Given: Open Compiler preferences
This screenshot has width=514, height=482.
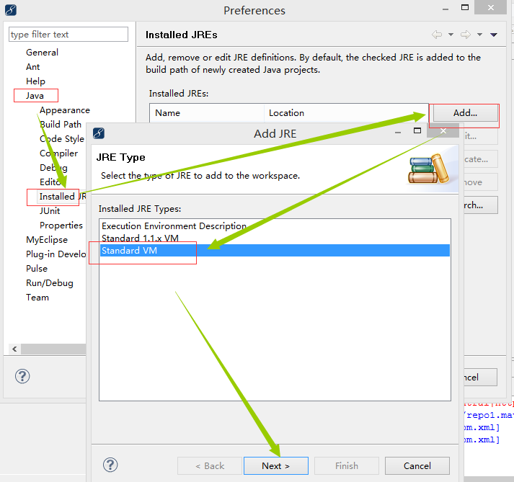Looking at the screenshot, I should pos(58,153).
